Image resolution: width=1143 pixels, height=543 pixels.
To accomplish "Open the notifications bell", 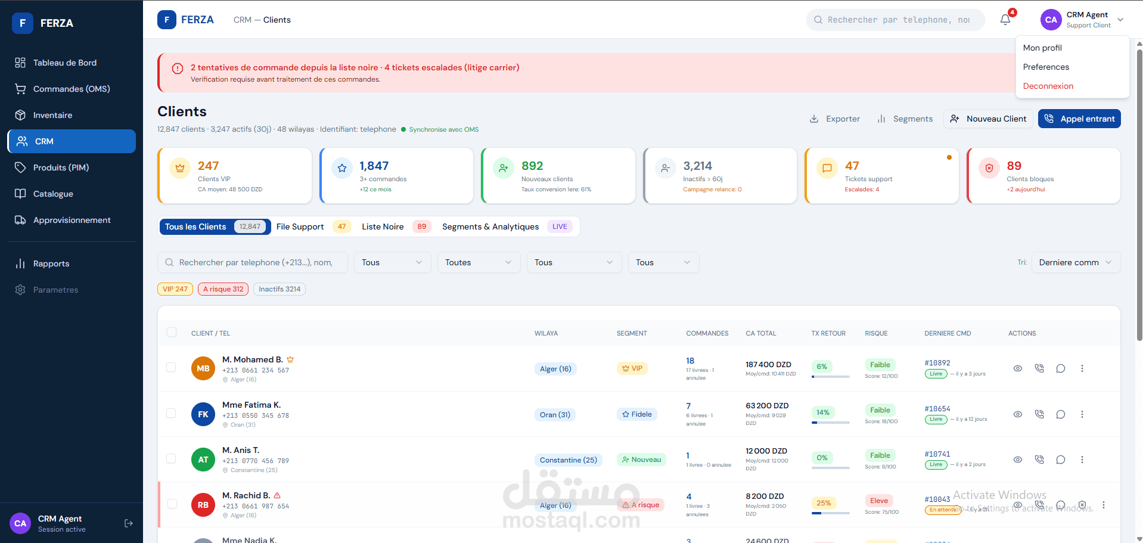I will coord(1005,20).
